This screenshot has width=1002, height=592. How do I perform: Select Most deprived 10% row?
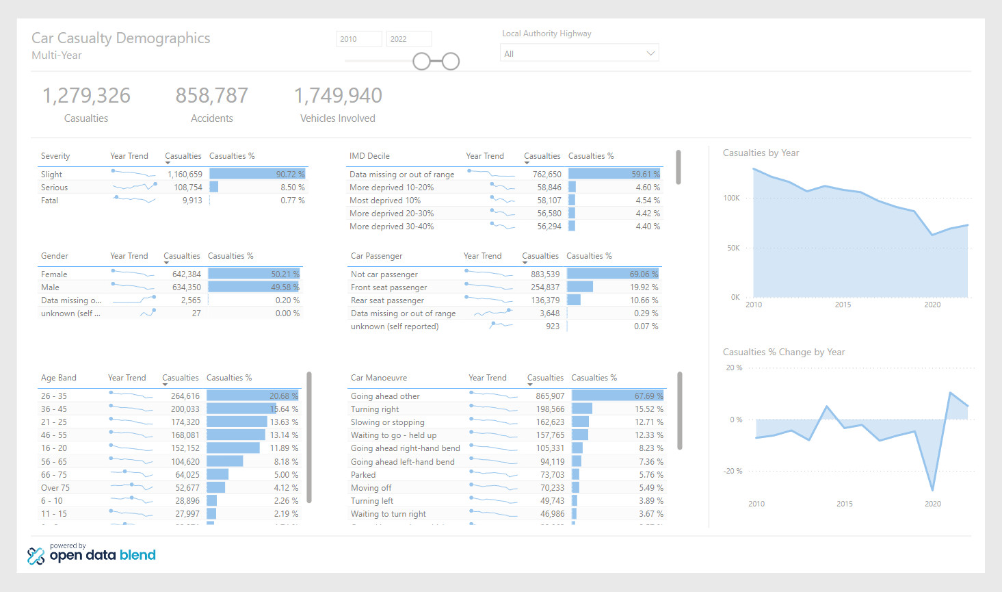[505, 201]
